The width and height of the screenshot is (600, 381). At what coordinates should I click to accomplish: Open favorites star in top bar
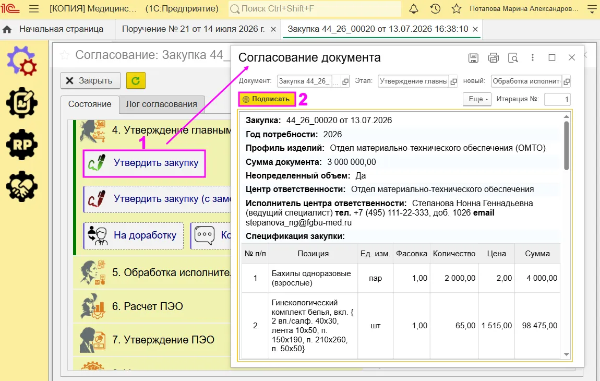[x=456, y=8]
